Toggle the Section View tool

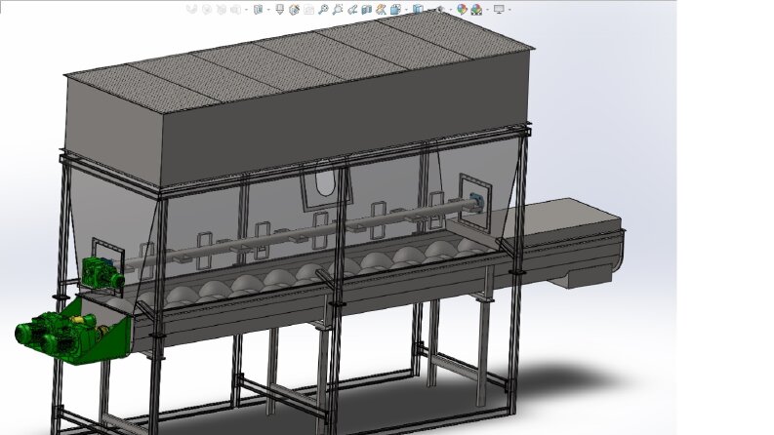click(367, 10)
